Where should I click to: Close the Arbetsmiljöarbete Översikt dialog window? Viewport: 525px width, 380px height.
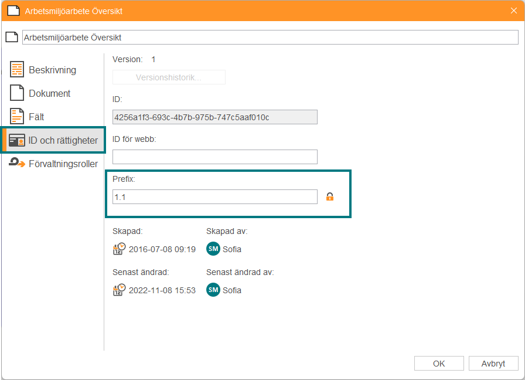coord(514,11)
